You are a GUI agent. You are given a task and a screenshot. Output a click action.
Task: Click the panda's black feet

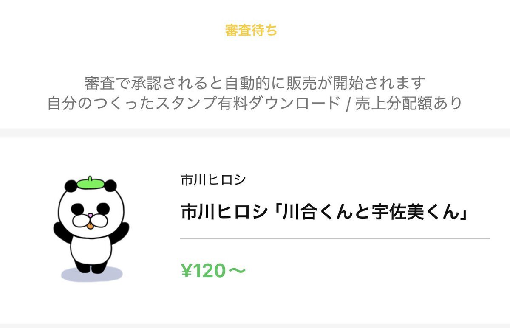[91, 267]
